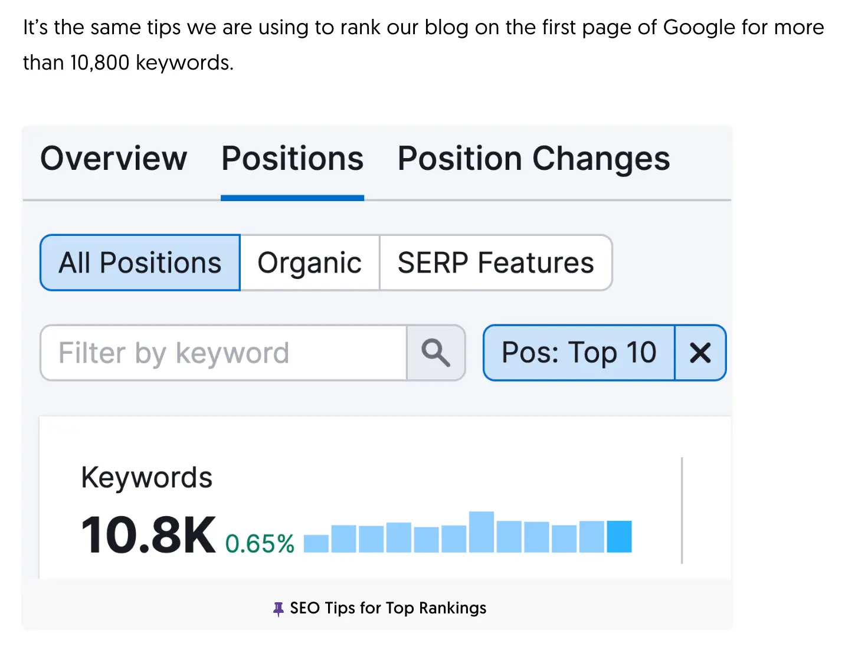
Task: Switch to the Position Changes tab
Action: (533, 159)
